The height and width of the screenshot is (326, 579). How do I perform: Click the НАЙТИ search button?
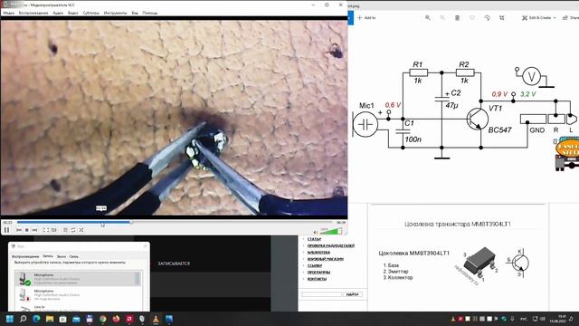[x=353, y=294]
